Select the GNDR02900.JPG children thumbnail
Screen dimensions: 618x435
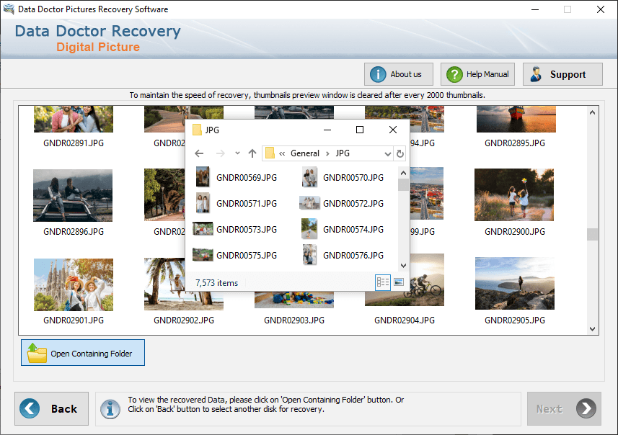[x=514, y=194]
